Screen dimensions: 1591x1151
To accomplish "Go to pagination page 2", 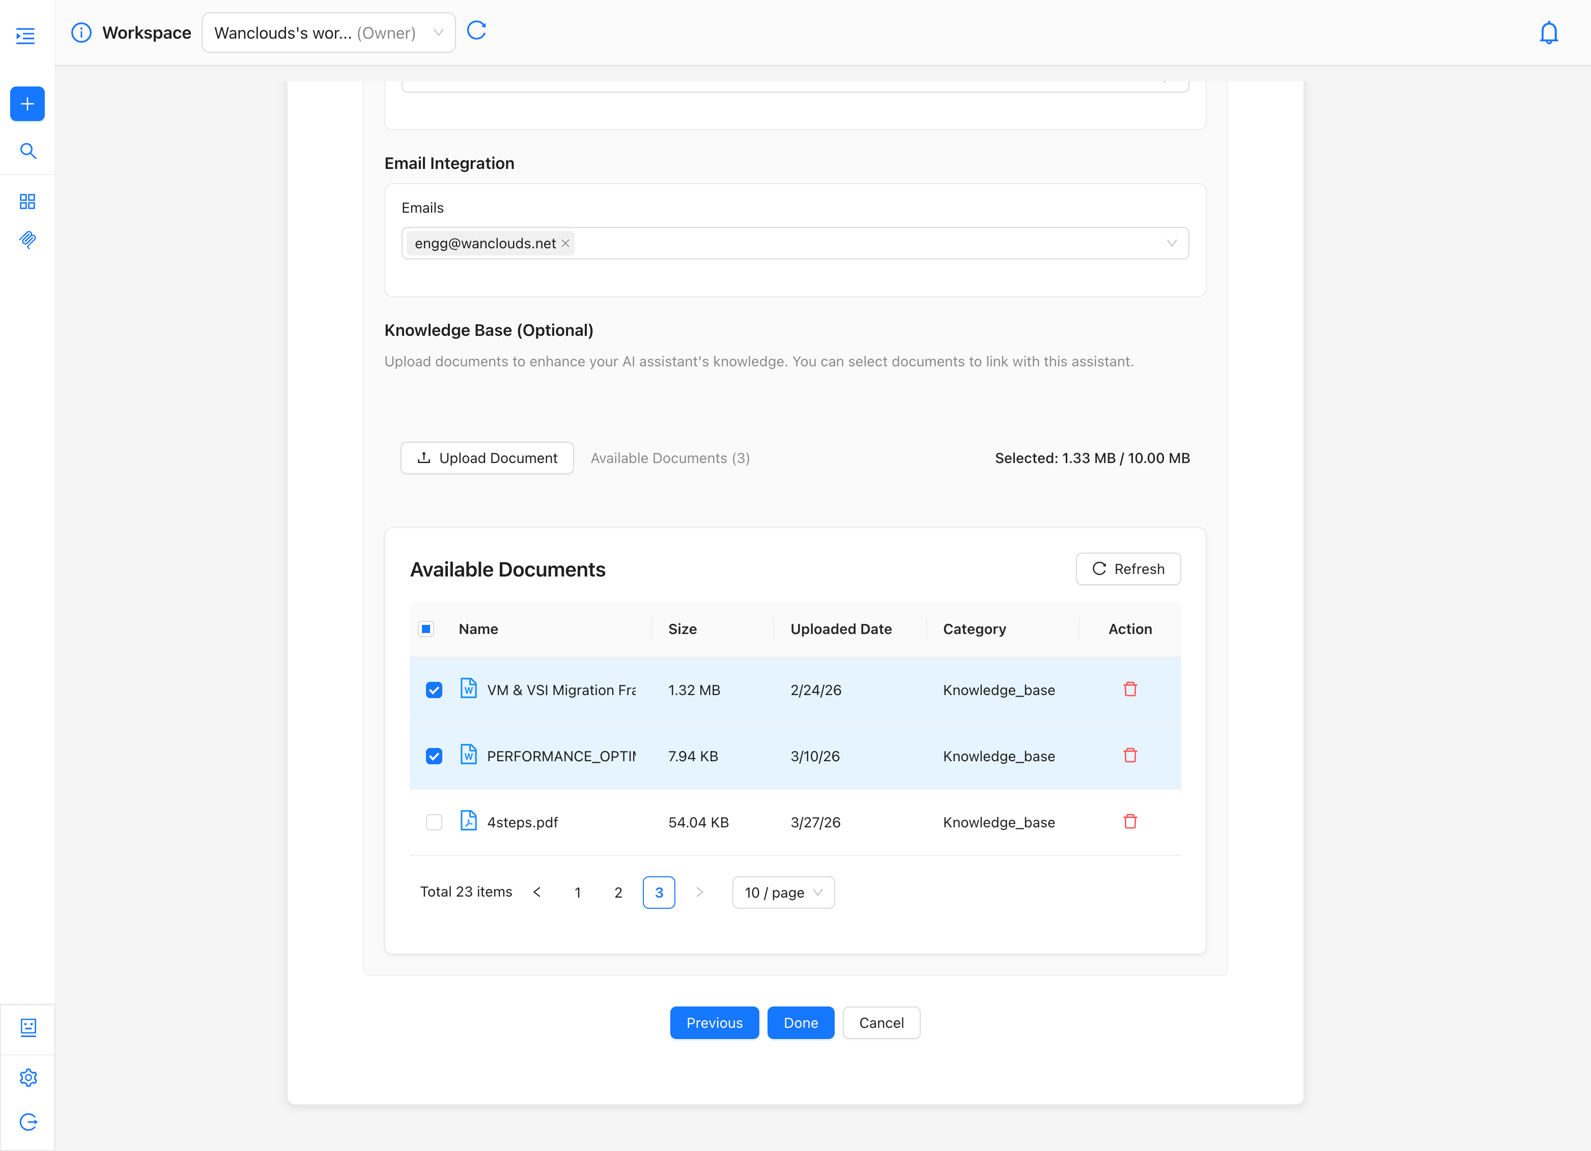I will click(618, 892).
